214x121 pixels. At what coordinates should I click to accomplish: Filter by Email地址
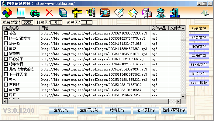click(x=199, y=83)
